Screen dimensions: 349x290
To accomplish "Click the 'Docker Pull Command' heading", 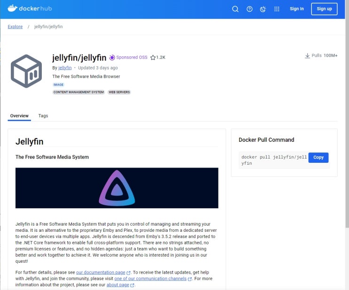I will 266,140.
